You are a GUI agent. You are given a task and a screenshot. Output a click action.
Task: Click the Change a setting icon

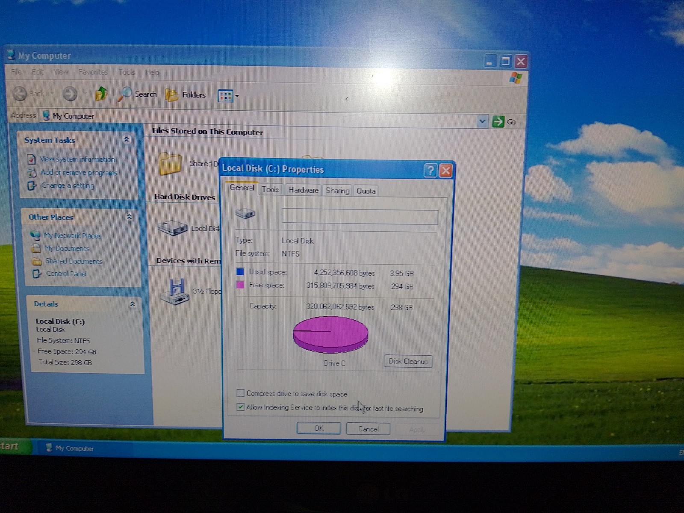click(32, 186)
